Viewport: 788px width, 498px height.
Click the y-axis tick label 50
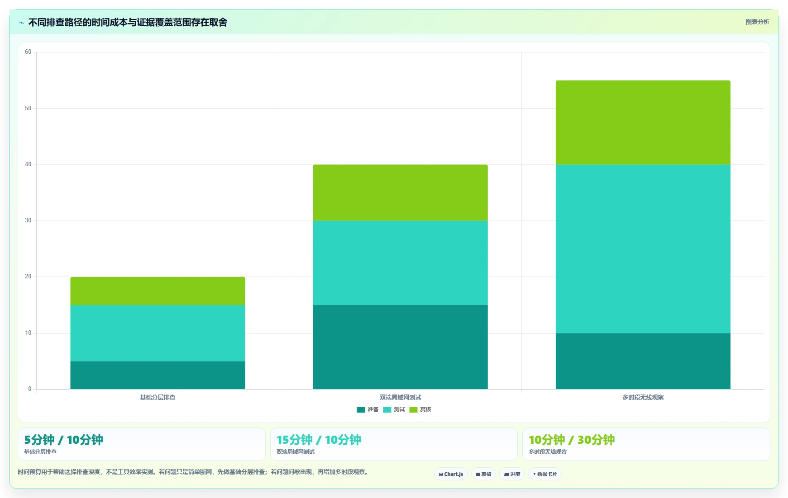tap(28, 108)
